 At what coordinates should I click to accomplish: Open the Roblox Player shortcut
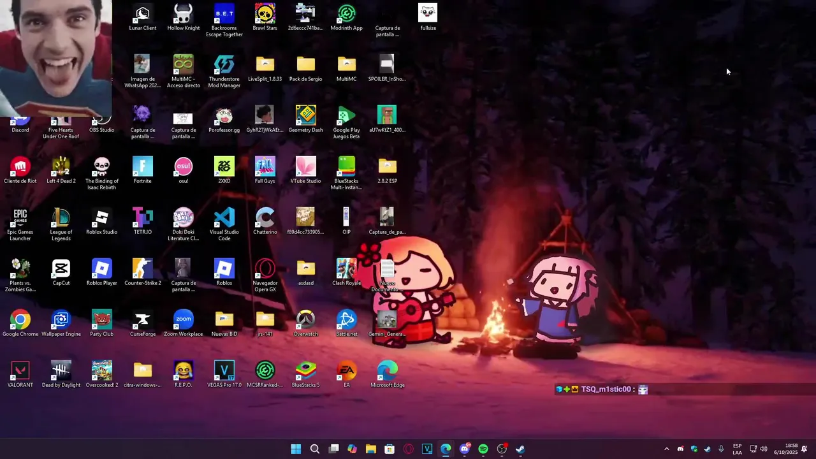point(102,273)
